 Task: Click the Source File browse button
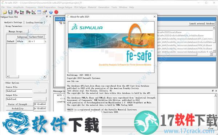[40, 91]
